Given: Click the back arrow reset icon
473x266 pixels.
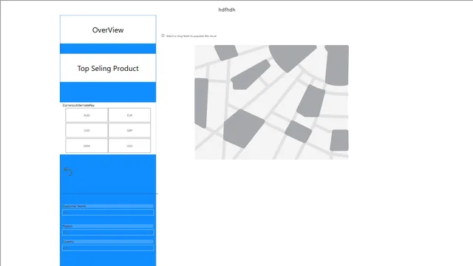Looking at the screenshot, I should pyautogui.click(x=68, y=171).
